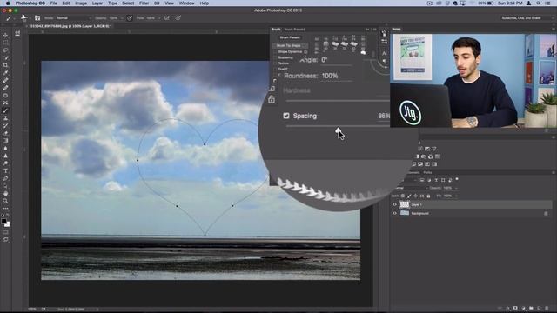Click the Change Screen Mode icon

5,240
